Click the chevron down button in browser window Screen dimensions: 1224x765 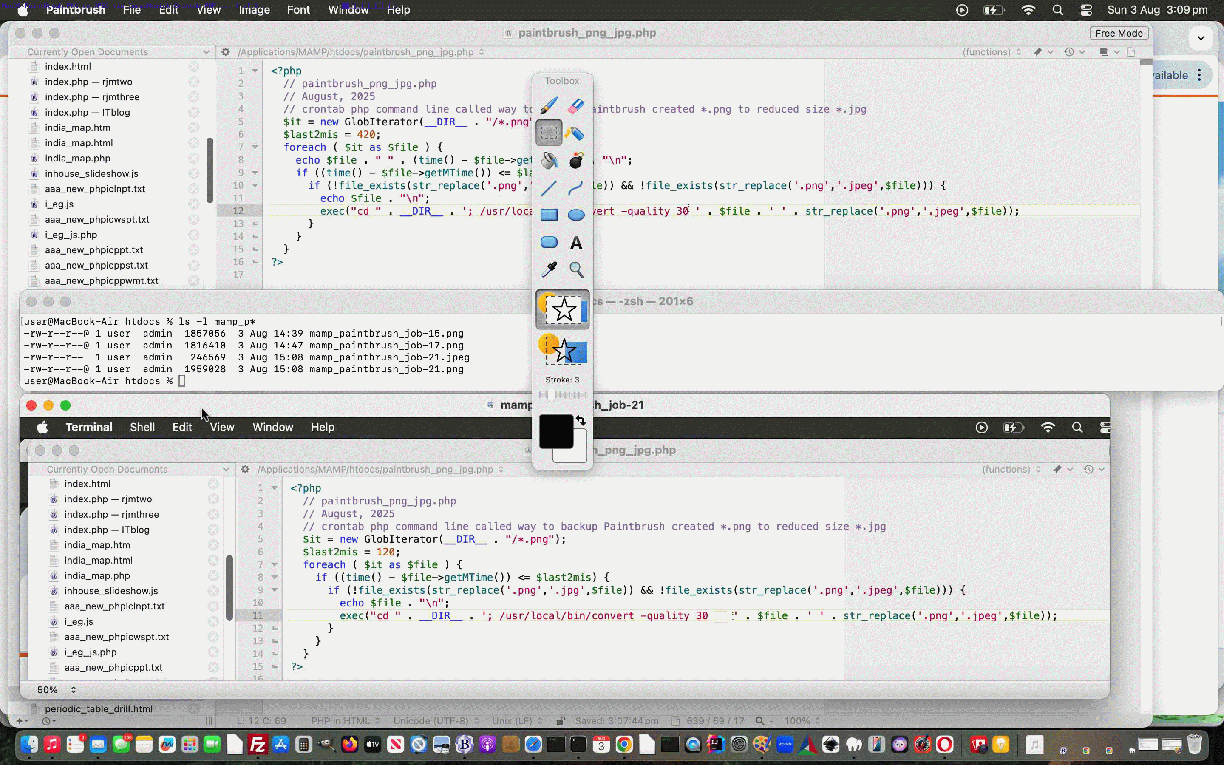coord(1201,38)
